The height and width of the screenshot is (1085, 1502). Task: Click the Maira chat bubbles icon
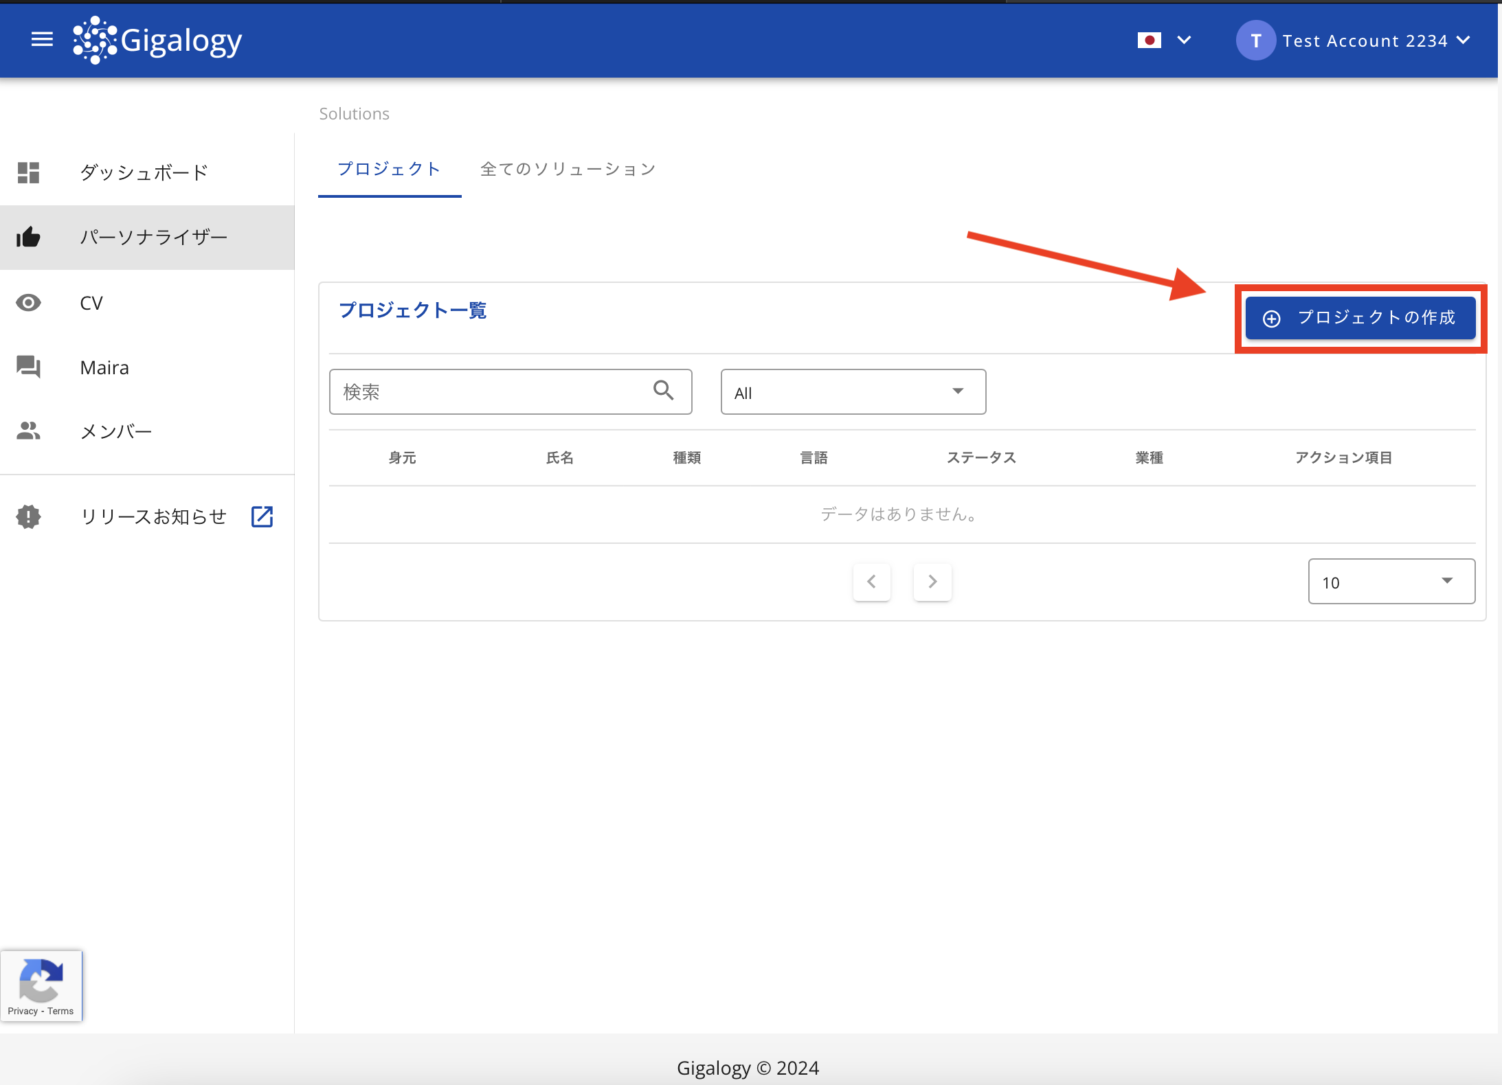(28, 367)
